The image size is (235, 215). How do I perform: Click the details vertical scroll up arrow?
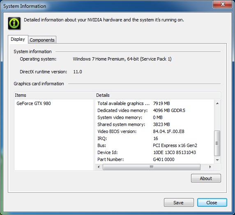point(217,103)
